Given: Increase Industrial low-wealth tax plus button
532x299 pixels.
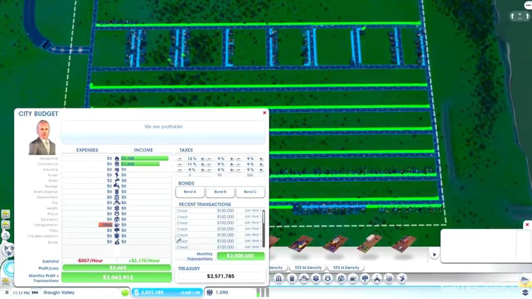Looking at the screenshot, I should point(202,170).
